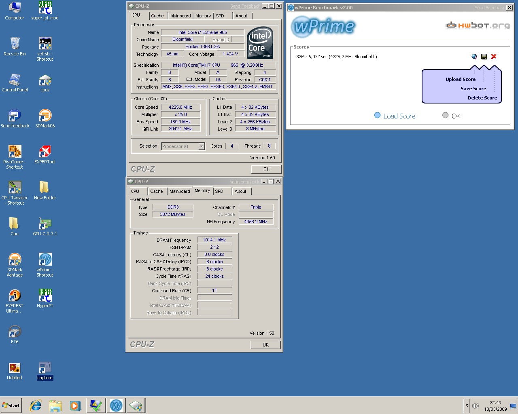The width and height of the screenshot is (518, 414).
Task: Open Control Panel desktop icon
Action: [15, 83]
